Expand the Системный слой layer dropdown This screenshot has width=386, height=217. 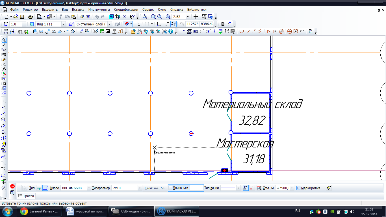click(x=110, y=24)
